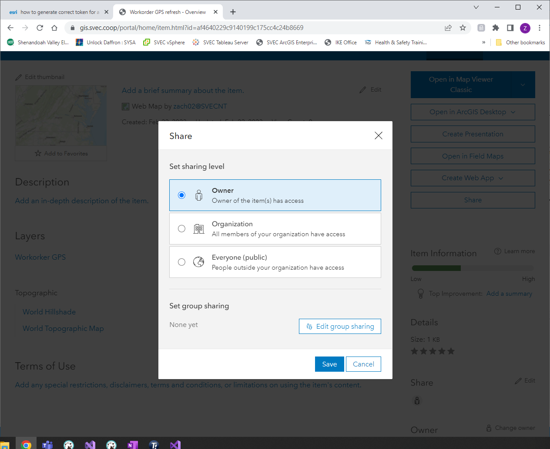Viewport: 550px width, 449px height.
Task: Open the Learn more help icon
Action: click(x=497, y=251)
